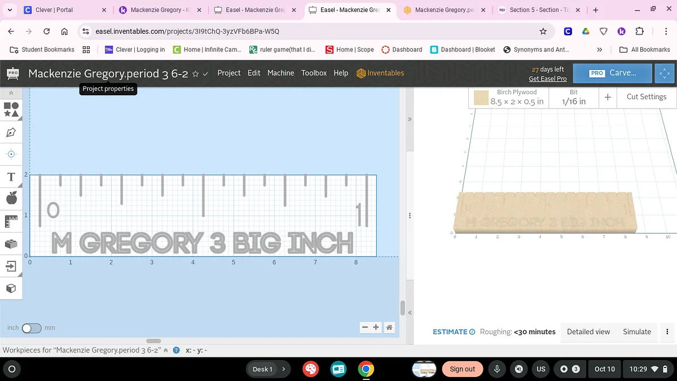This screenshot has height=381, width=677.
Task: Open the apple icon library
Action: 11,198
